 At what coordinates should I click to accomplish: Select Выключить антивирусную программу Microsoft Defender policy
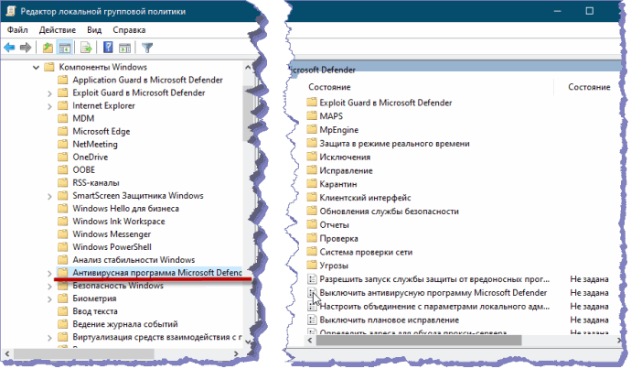pos(433,293)
